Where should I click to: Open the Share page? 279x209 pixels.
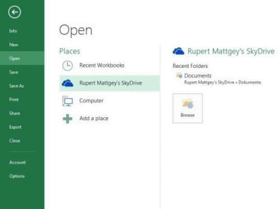pos(14,113)
